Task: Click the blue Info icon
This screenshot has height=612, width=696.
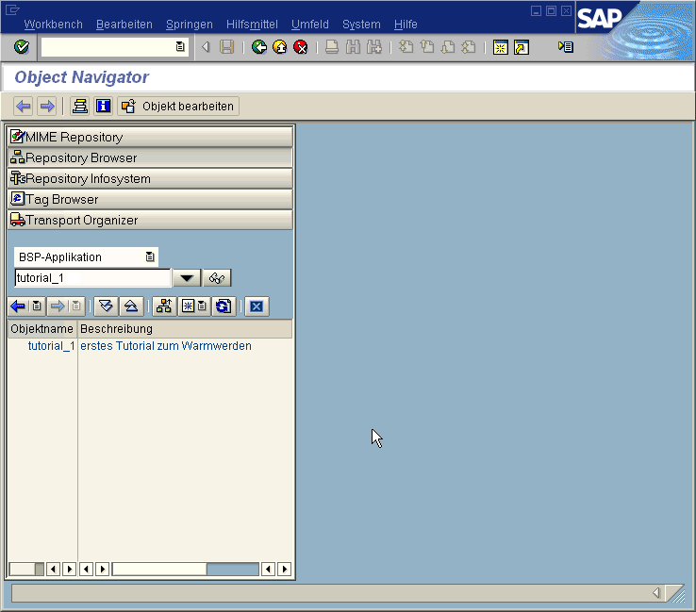Action: [104, 106]
